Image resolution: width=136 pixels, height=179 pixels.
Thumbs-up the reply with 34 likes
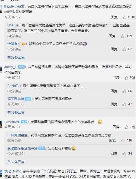pos(124,154)
